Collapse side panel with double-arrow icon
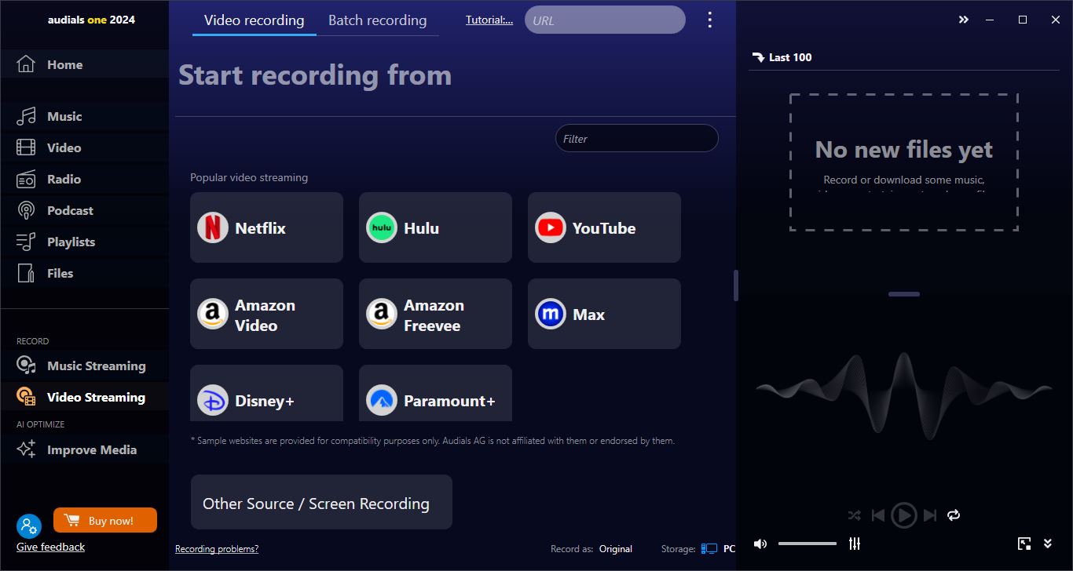Viewport: 1073px width, 571px height. click(x=964, y=20)
